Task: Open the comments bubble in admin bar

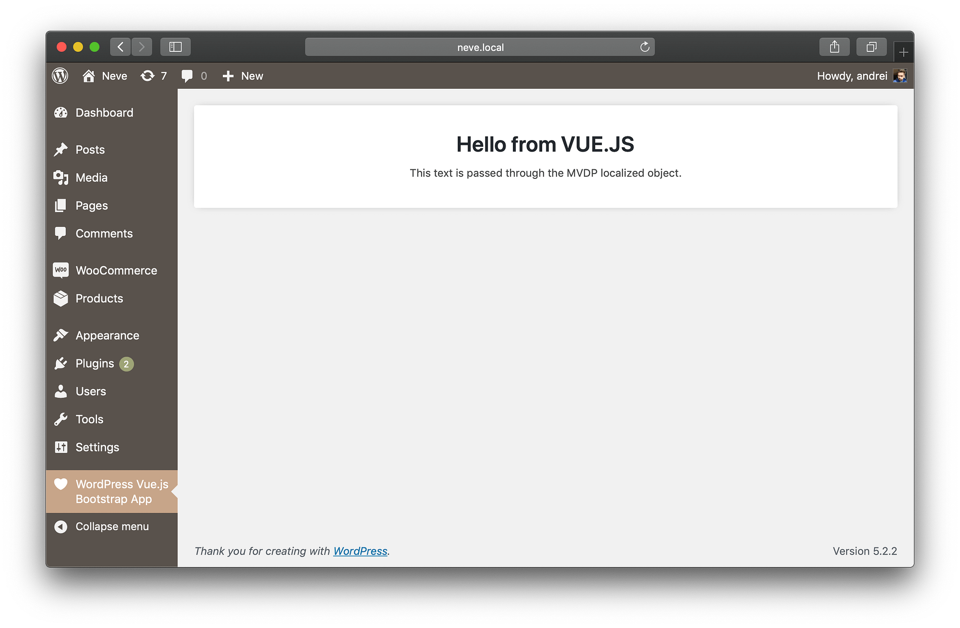Action: point(194,76)
